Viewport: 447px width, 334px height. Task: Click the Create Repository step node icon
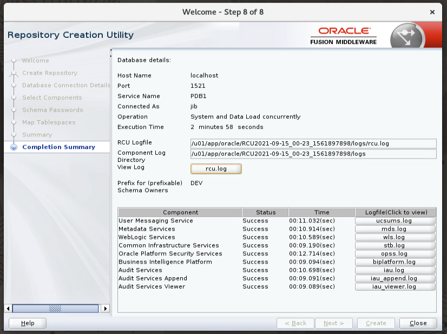tap(14, 73)
